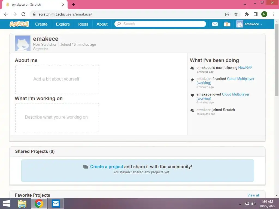Open Chrome tab search chevron
This screenshot has height=209, width=279.
coord(245,5)
